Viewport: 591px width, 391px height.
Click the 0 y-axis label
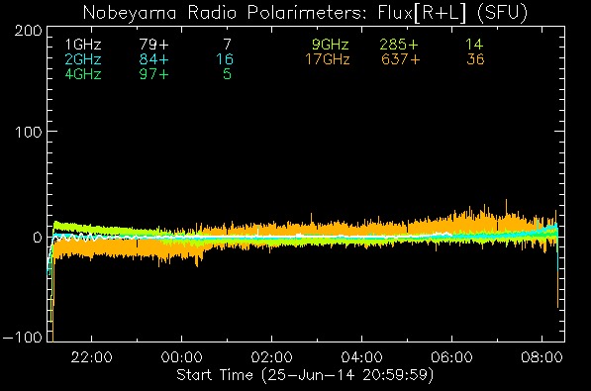37,238
